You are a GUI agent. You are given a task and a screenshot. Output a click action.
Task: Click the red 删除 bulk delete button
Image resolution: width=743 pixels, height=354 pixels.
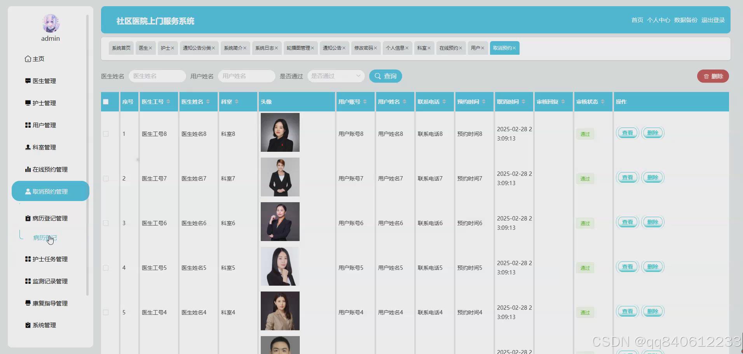[x=713, y=76]
